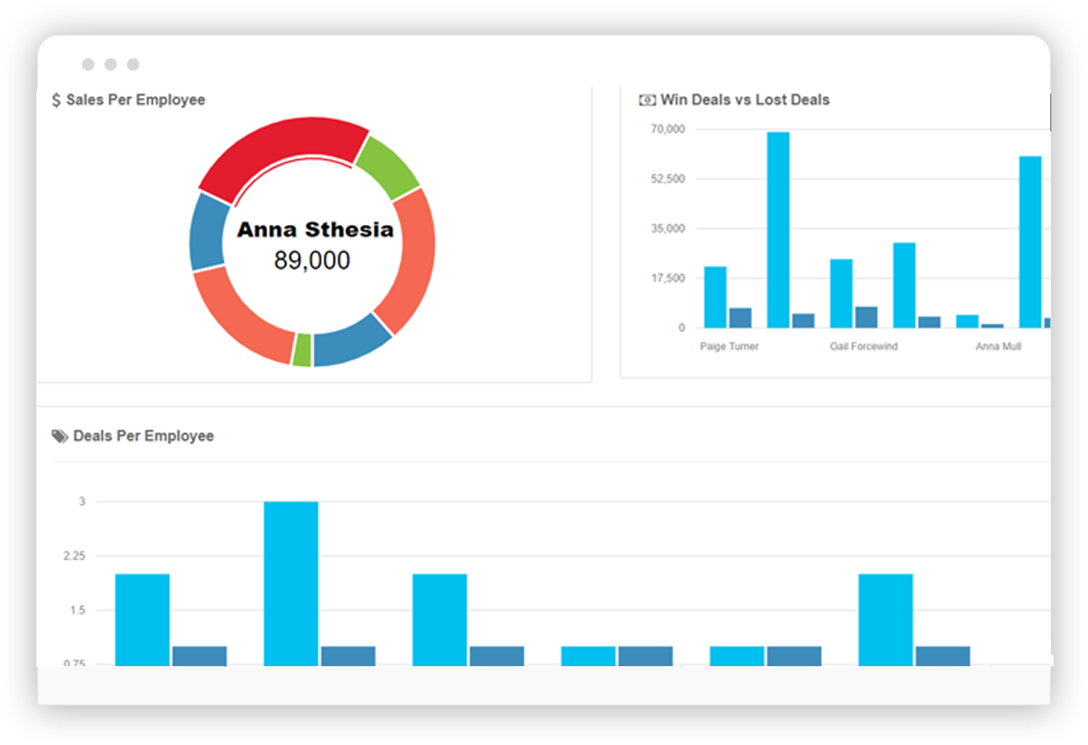The image size is (1088, 745).
Task: Select Gail Forcewind's axis label
Action: tap(866, 346)
